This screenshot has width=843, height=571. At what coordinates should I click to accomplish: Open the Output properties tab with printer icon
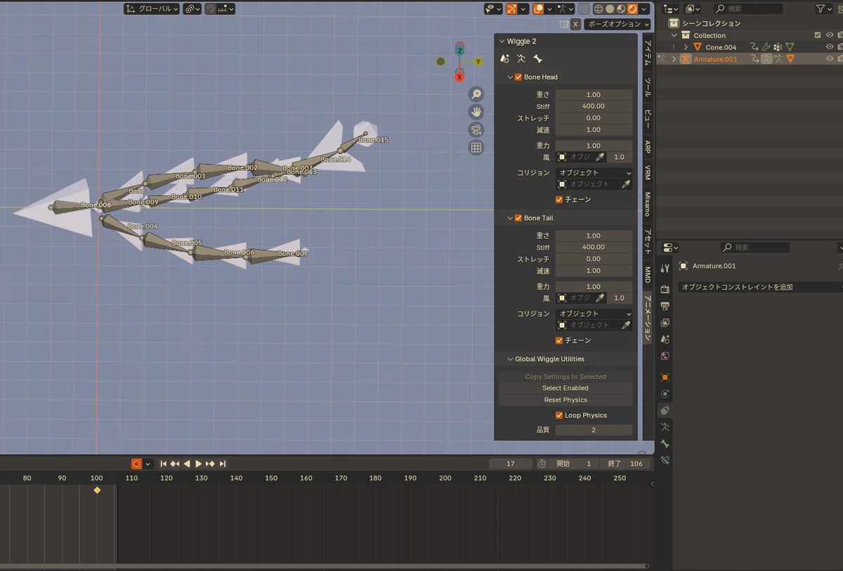coord(665,306)
